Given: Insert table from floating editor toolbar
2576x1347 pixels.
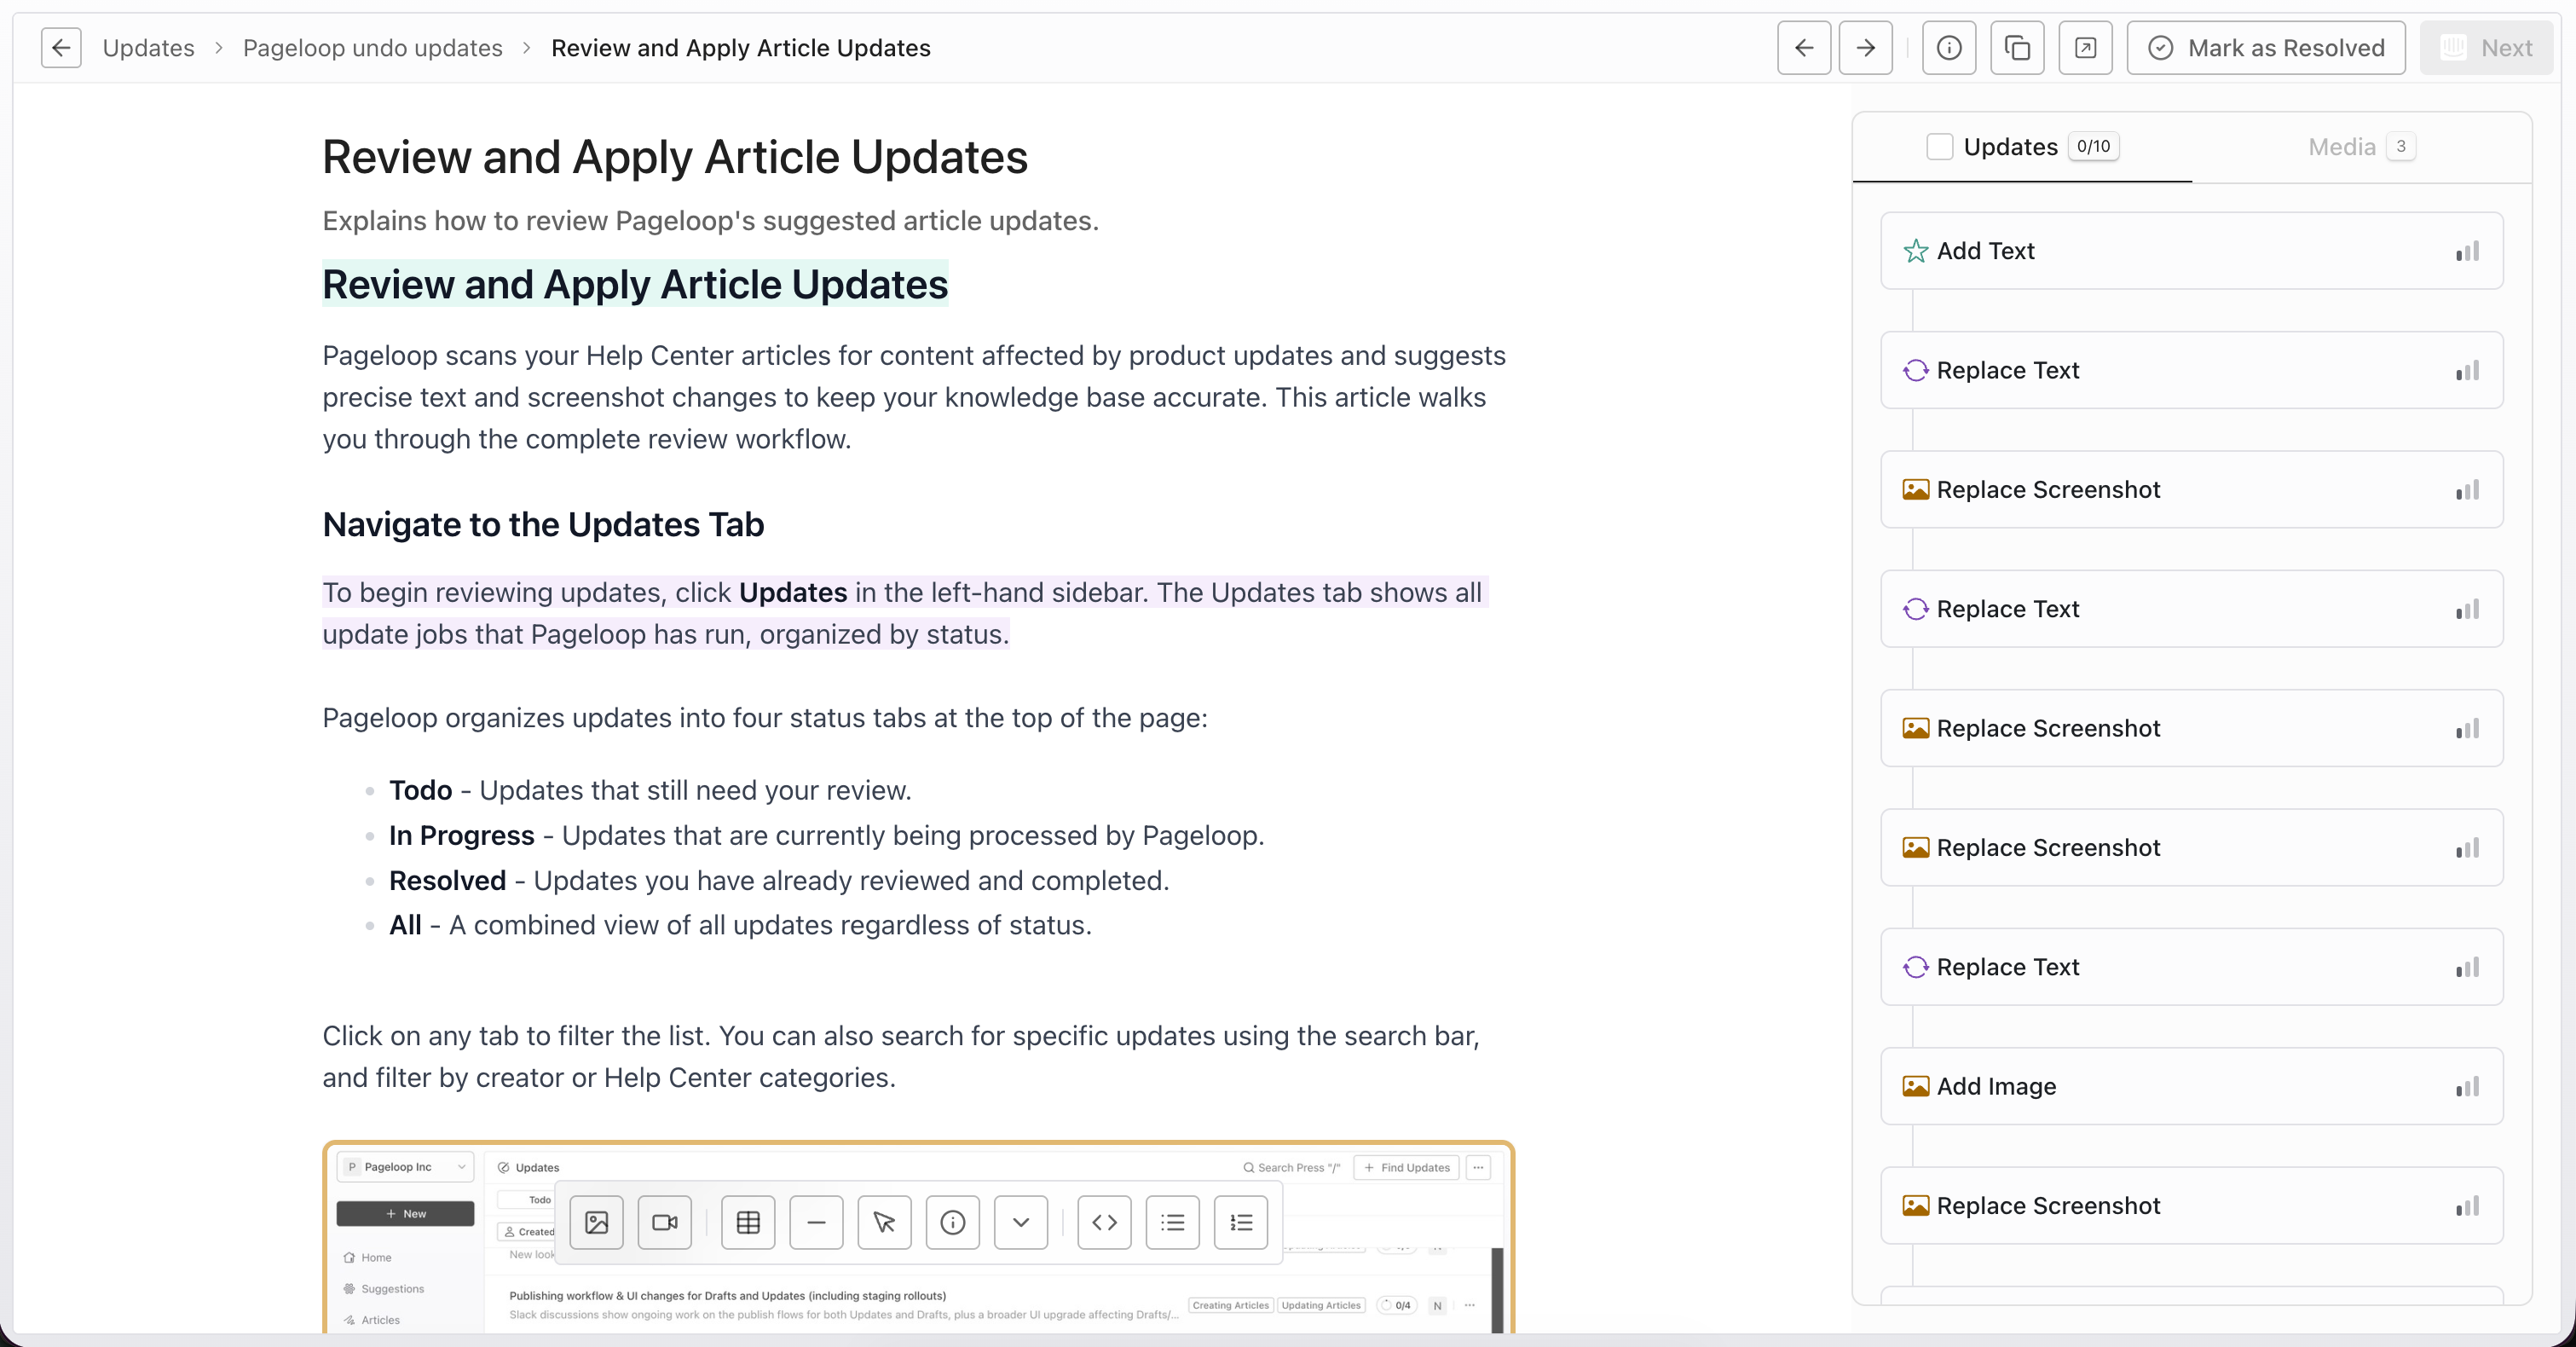Looking at the screenshot, I should (x=748, y=1222).
